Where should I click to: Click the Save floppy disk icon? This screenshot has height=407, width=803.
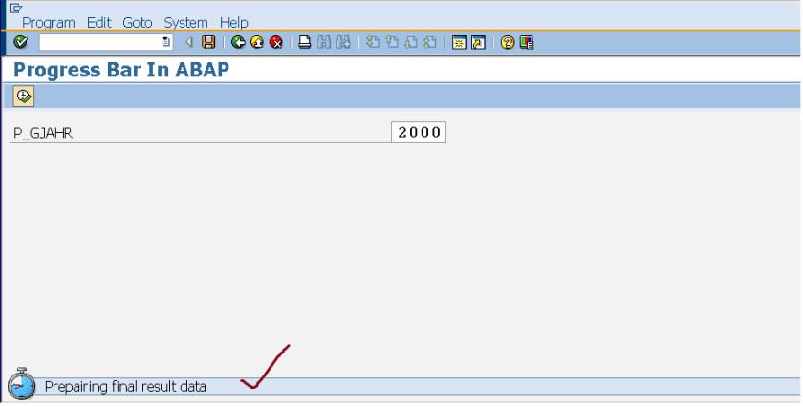tap(208, 42)
